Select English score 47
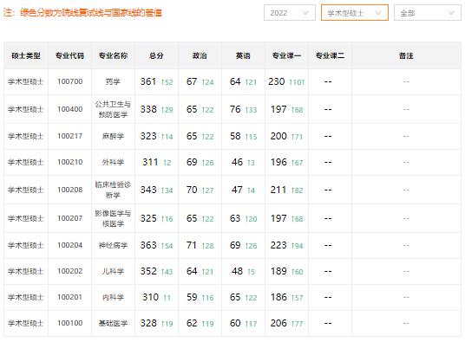 tap(237, 190)
